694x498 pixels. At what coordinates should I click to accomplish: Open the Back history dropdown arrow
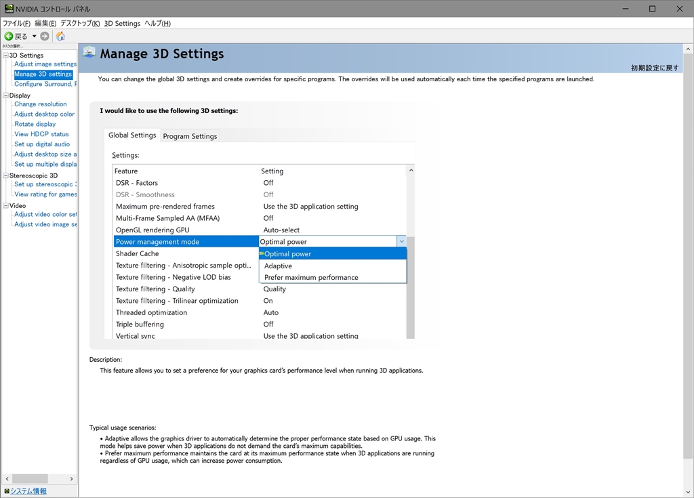coord(34,37)
